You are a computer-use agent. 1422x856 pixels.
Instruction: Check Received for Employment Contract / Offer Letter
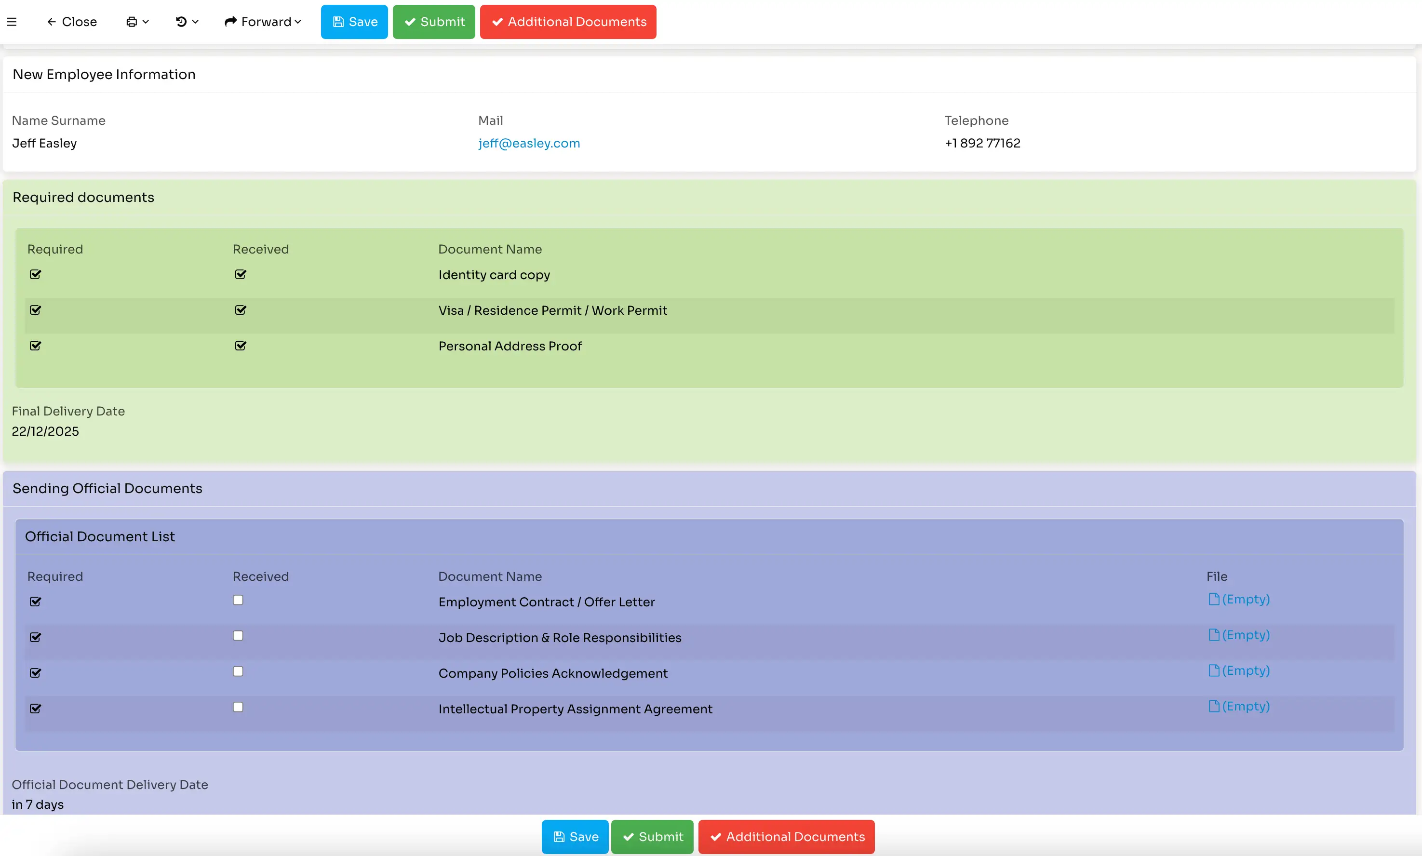click(238, 600)
